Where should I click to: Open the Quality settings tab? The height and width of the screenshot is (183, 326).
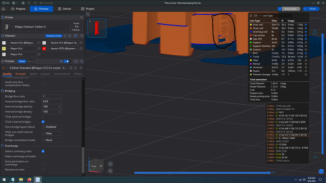pyautogui.click(x=7, y=74)
